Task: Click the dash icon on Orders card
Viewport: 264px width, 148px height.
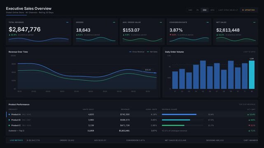Action: pyautogui.click(x=114, y=22)
